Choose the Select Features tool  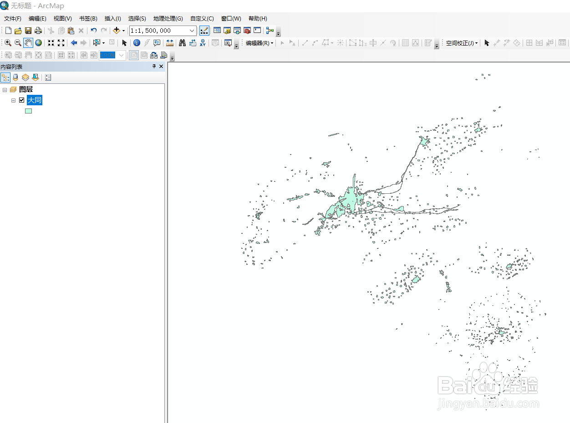click(97, 43)
